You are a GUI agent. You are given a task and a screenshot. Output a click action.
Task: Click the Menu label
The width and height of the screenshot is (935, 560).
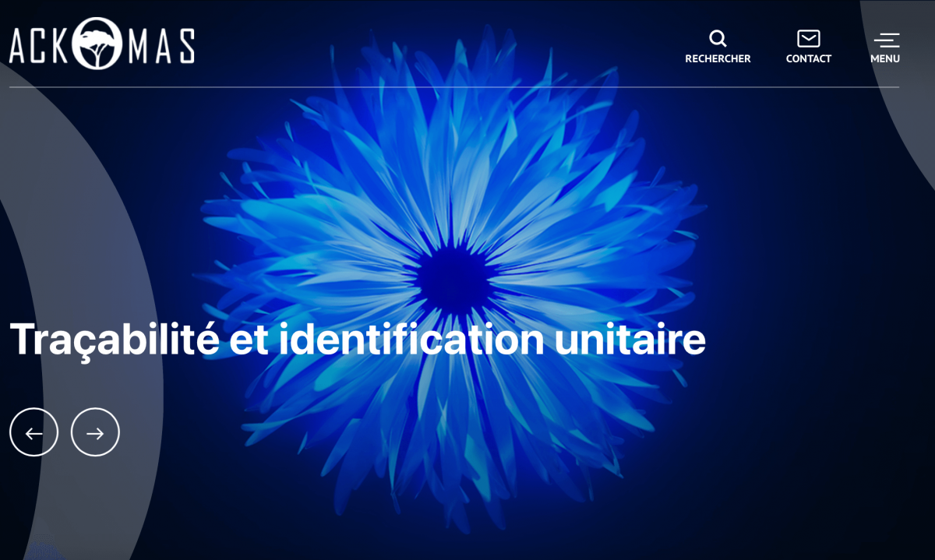point(885,58)
